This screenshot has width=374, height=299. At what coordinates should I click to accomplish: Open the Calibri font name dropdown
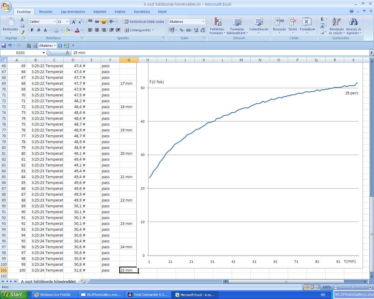click(55, 22)
